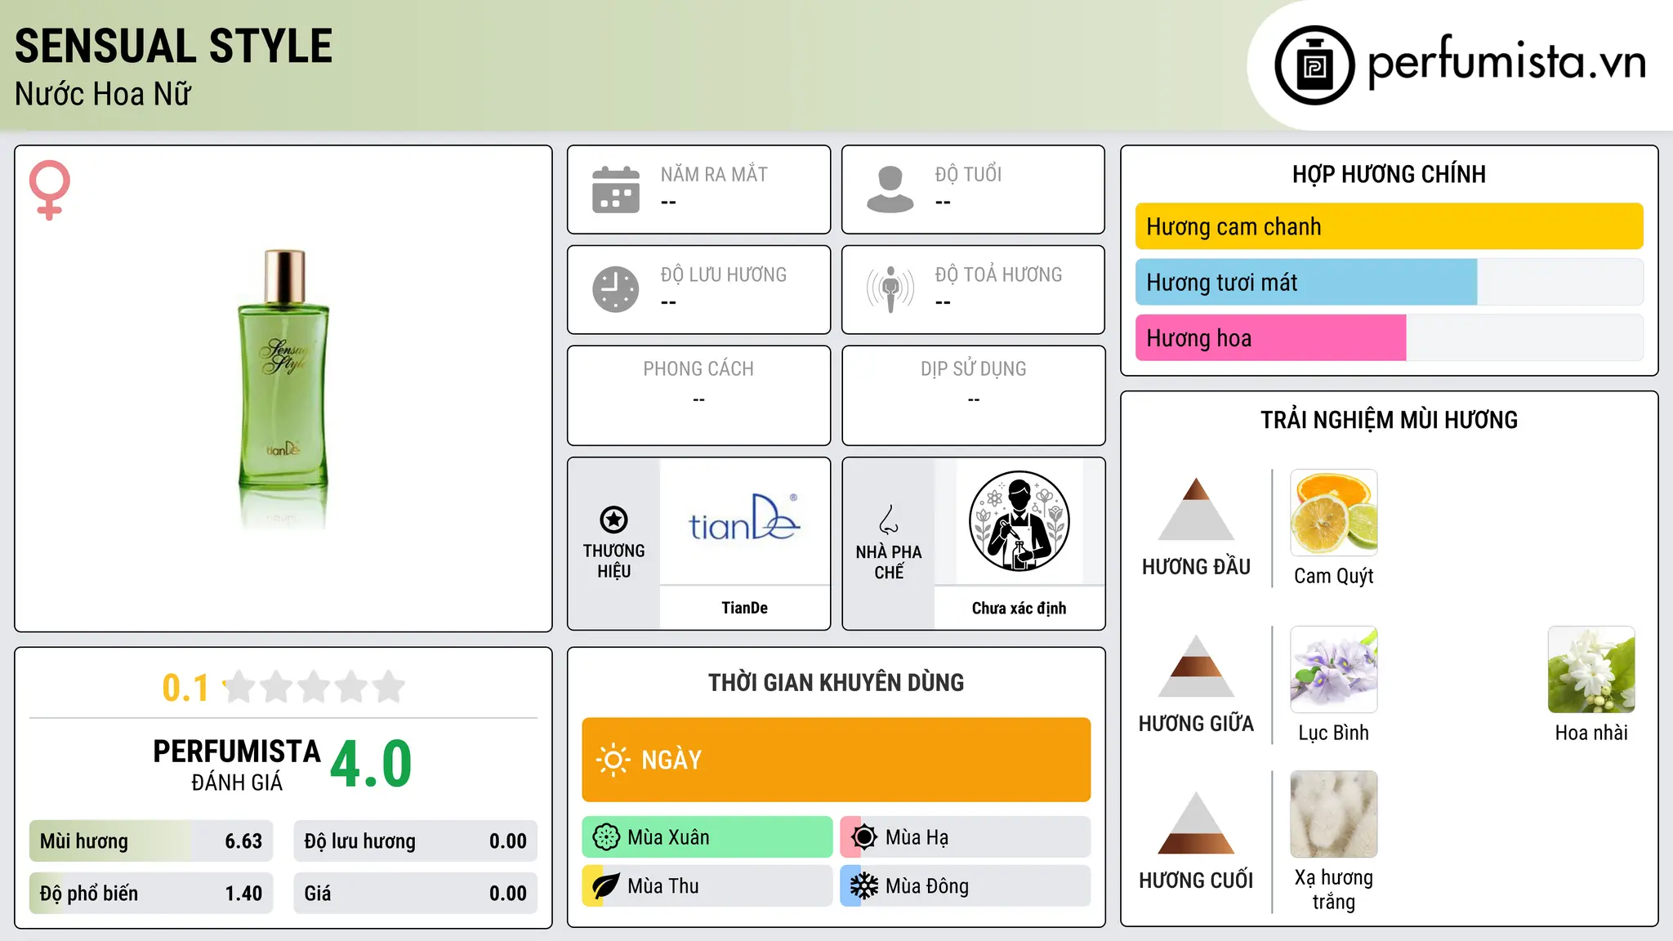This screenshot has height=941, width=1673.
Task: Click the sillage icon beside Độ toả hương
Action: click(x=890, y=289)
